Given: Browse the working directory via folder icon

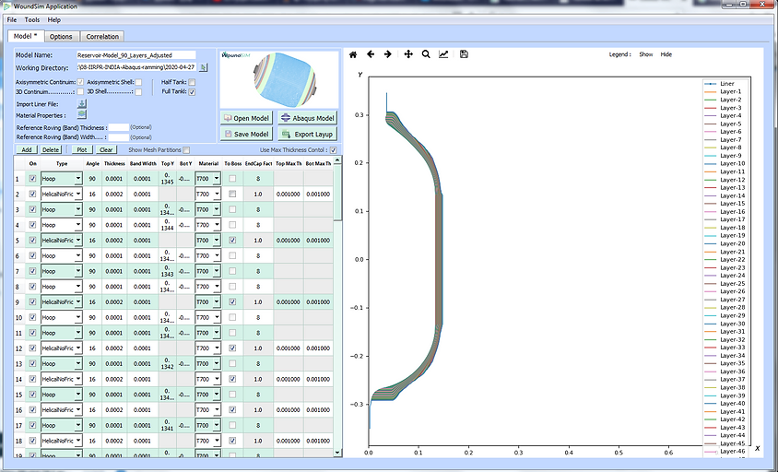Looking at the screenshot, I should [x=204, y=67].
